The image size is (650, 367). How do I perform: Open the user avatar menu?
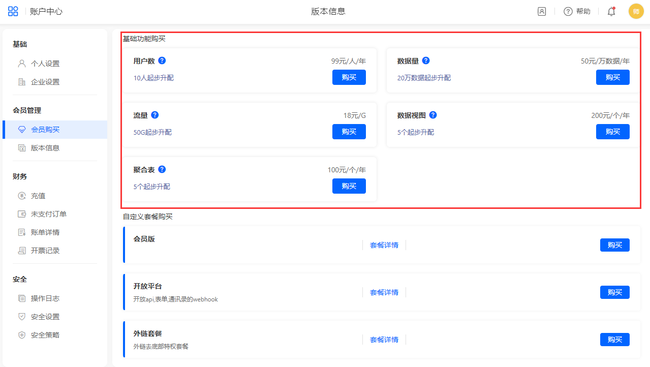[x=636, y=11]
